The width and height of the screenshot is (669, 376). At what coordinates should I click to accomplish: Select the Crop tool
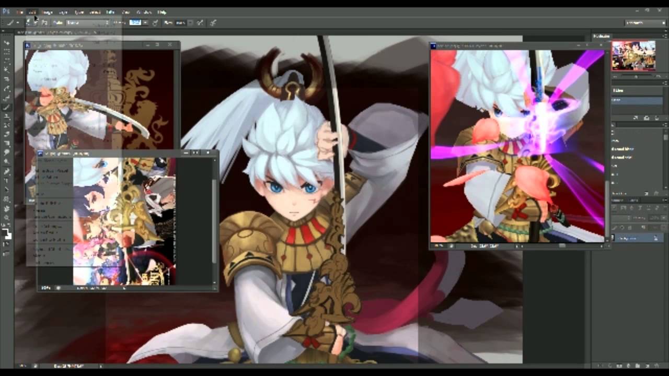(x=7, y=79)
